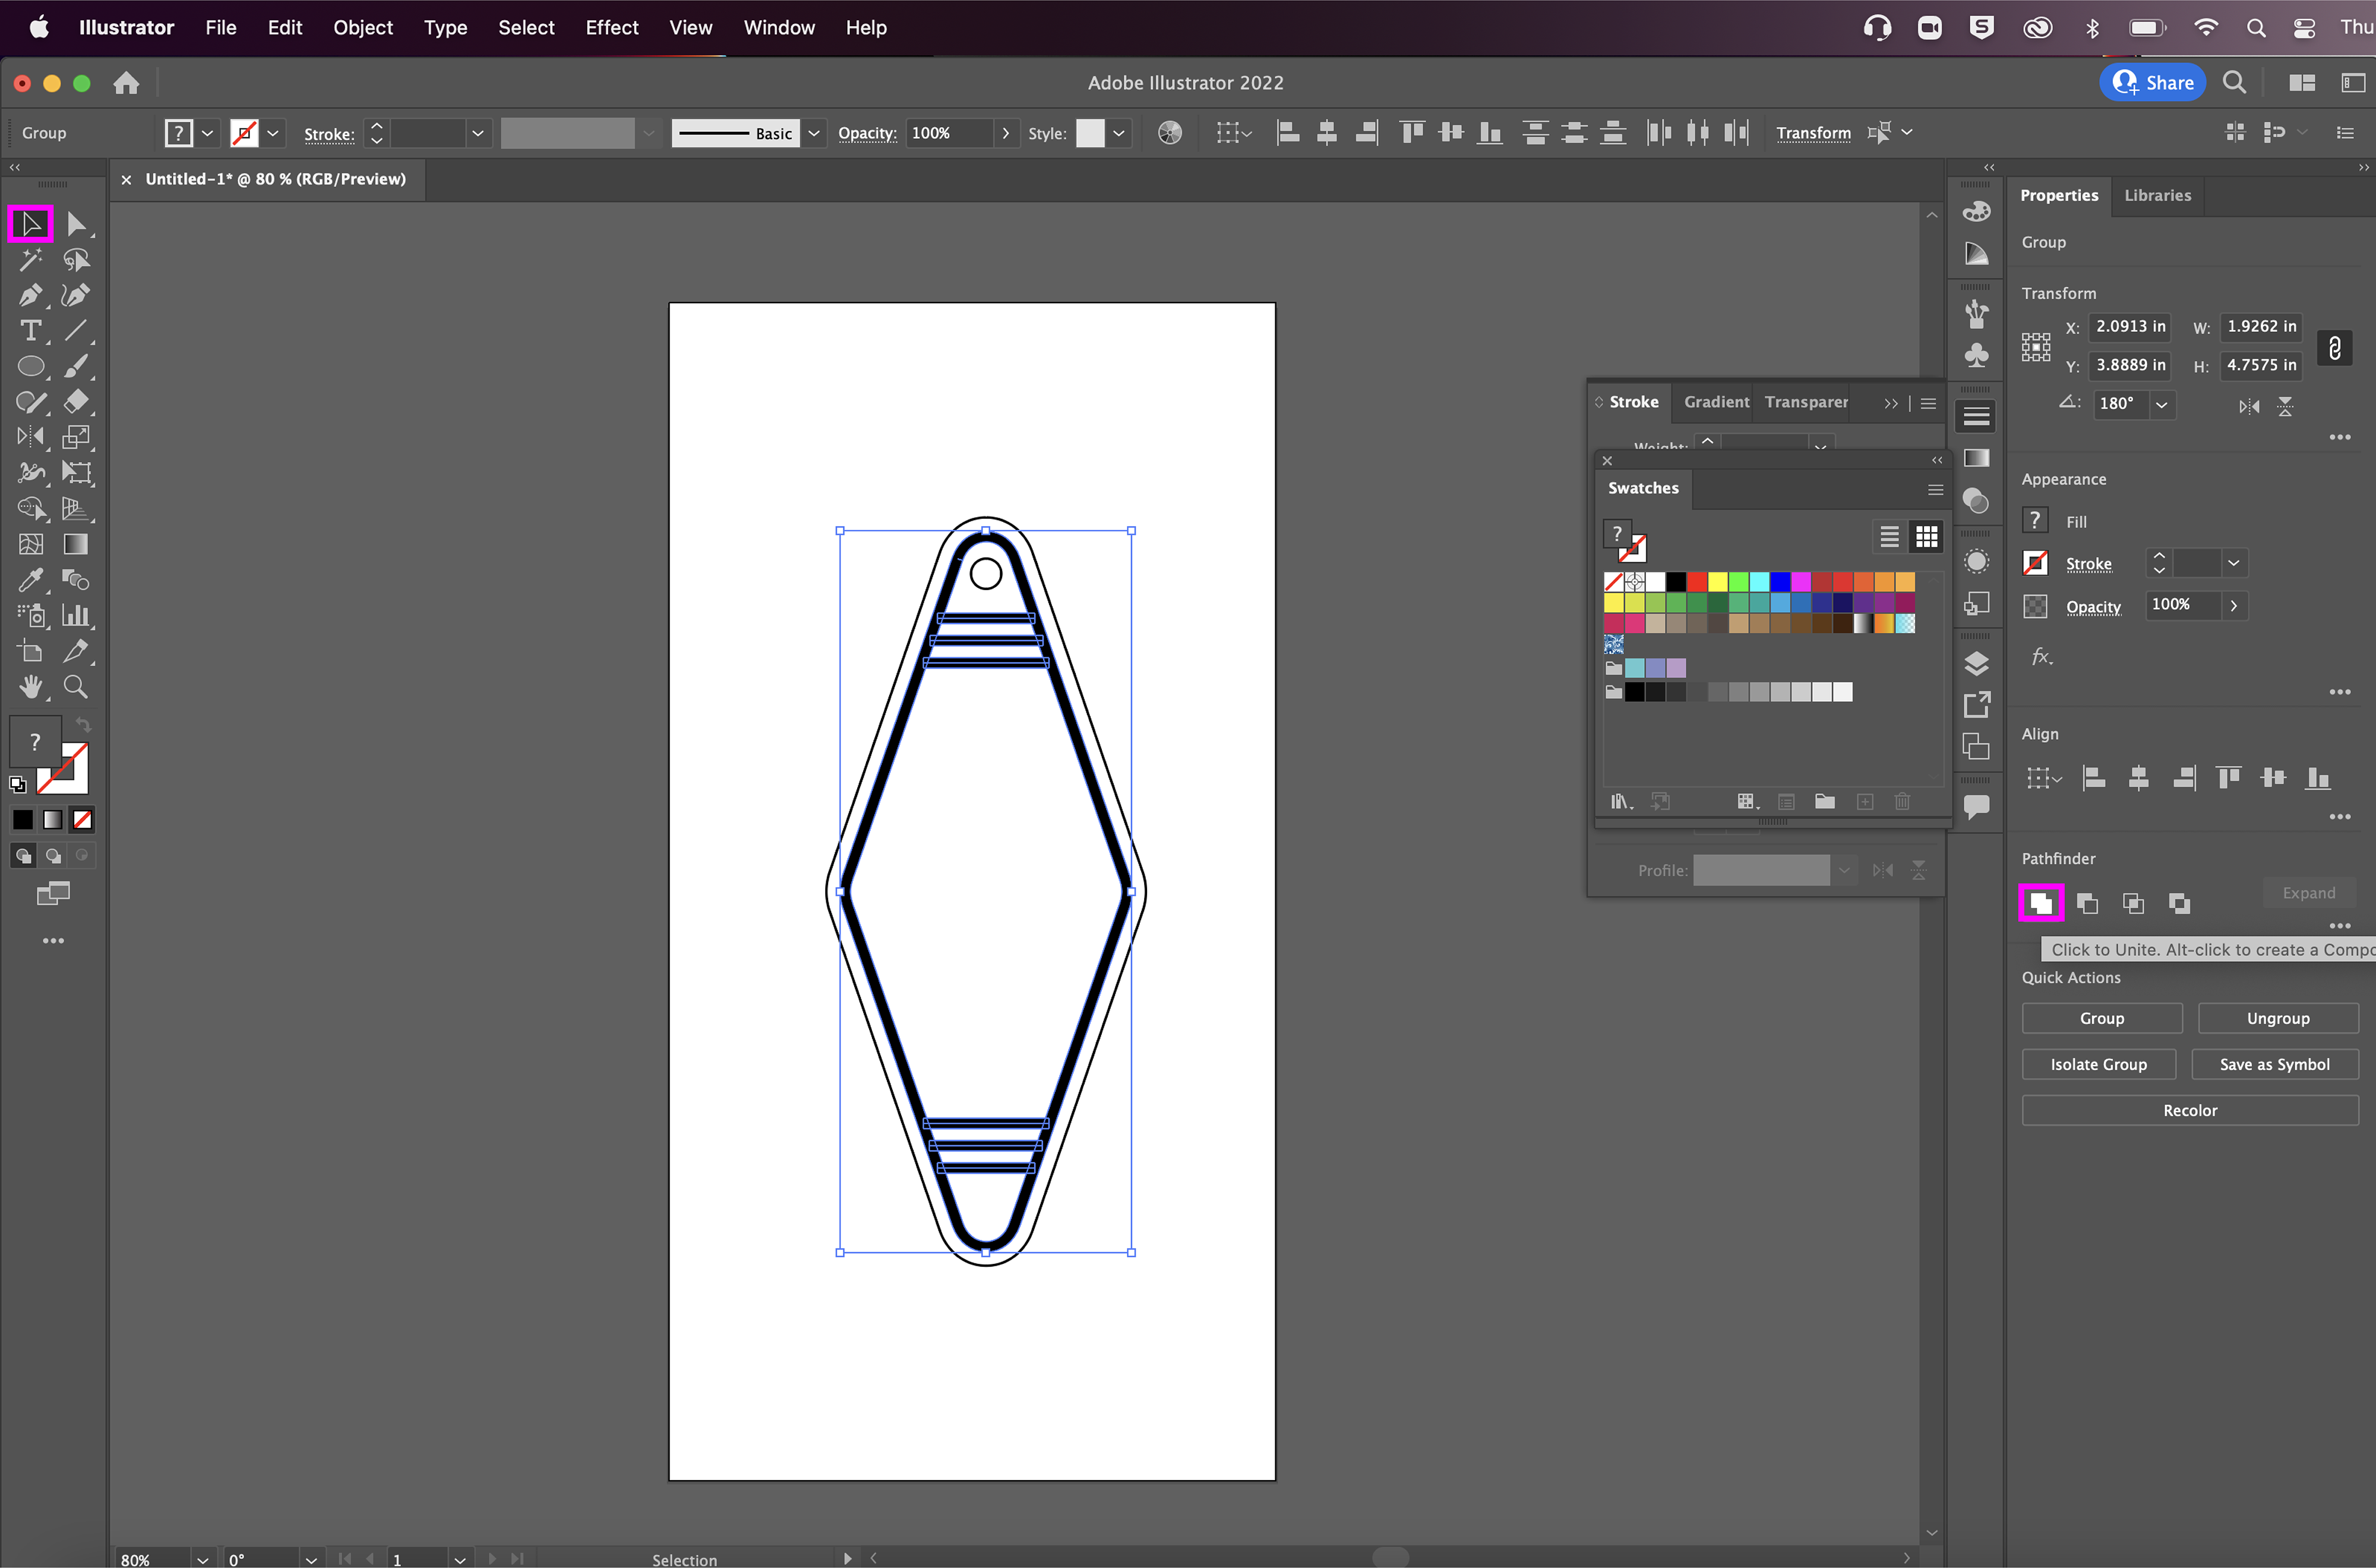The image size is (2376, 1568).
Task: Open the rotation angle dropdown
Action: tap(2161, 405)
